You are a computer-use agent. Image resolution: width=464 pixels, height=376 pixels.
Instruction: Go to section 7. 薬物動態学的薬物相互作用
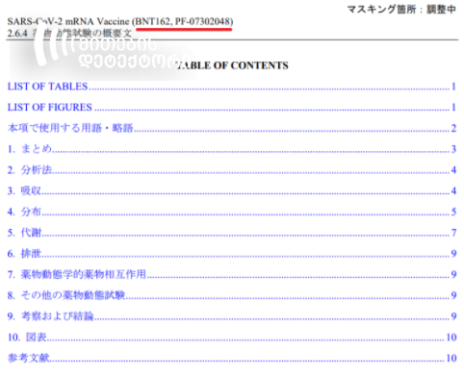pyautogui.click(x=77, y=274)
